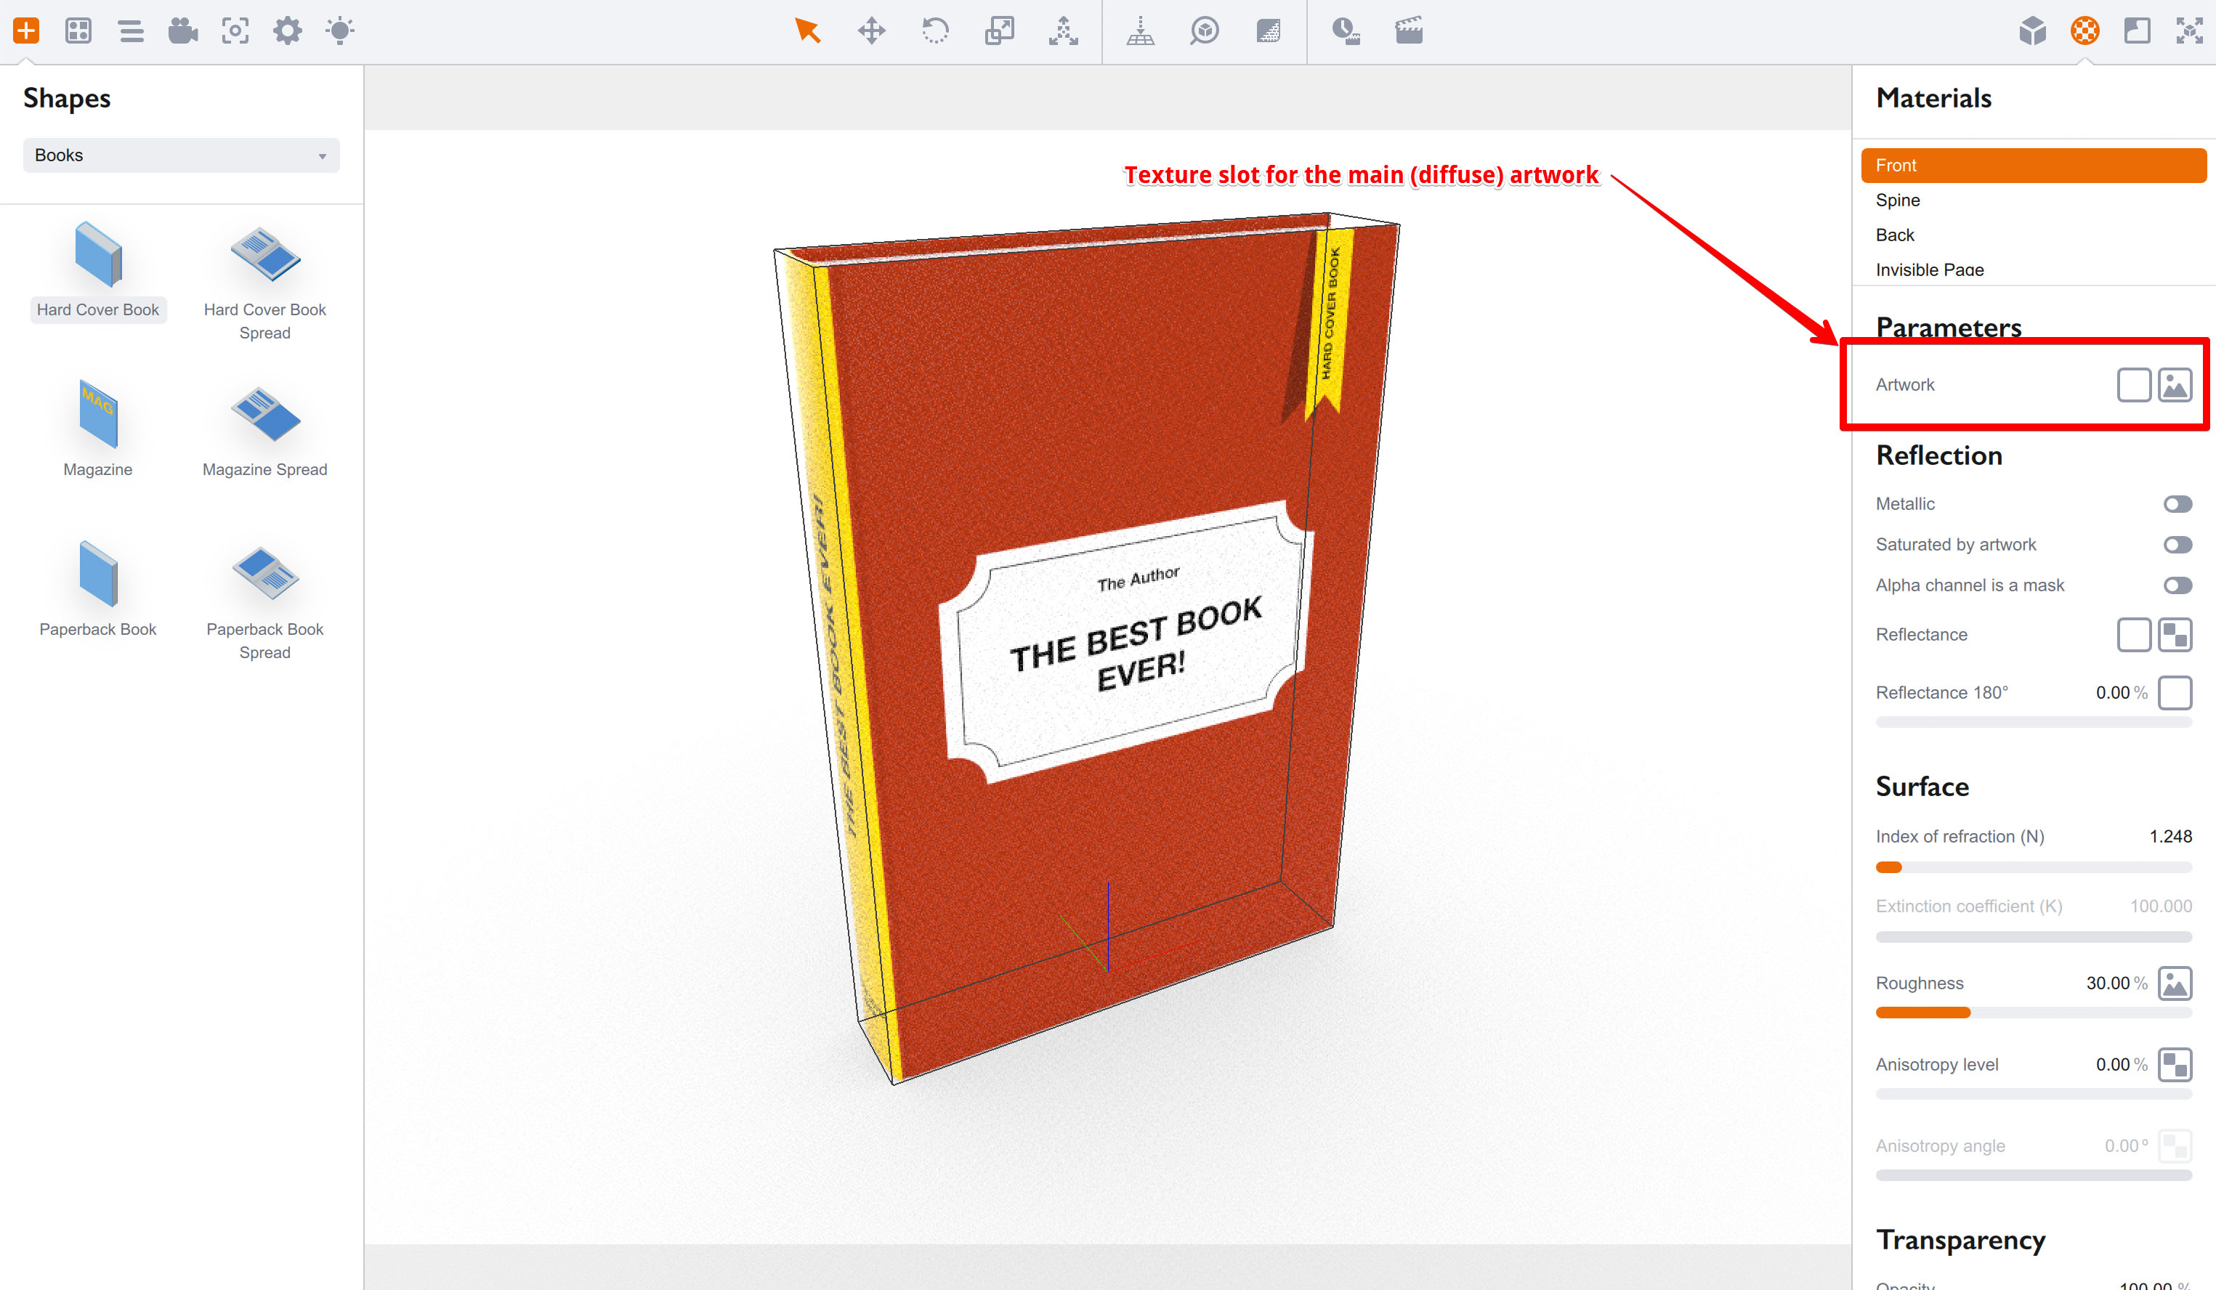Select the Move tool in the toolbar
The width and height of the screenshot is (2216, 1290).
(x=871, y=31)
